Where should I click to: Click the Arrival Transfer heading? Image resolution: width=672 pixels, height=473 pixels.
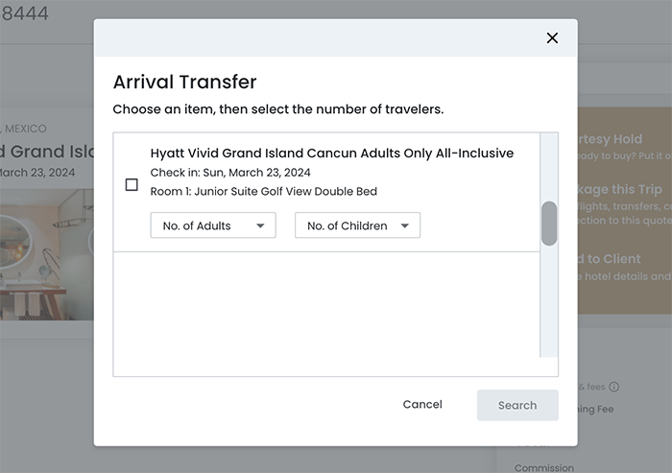(x=184, y=82)
